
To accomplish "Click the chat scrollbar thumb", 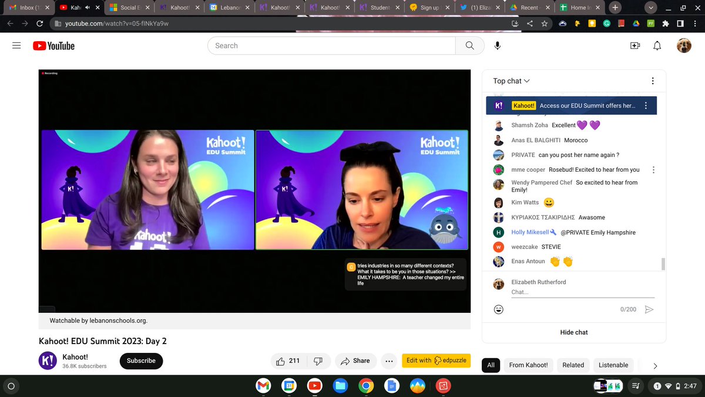I will pyautogui.click(x=663, y=264).
